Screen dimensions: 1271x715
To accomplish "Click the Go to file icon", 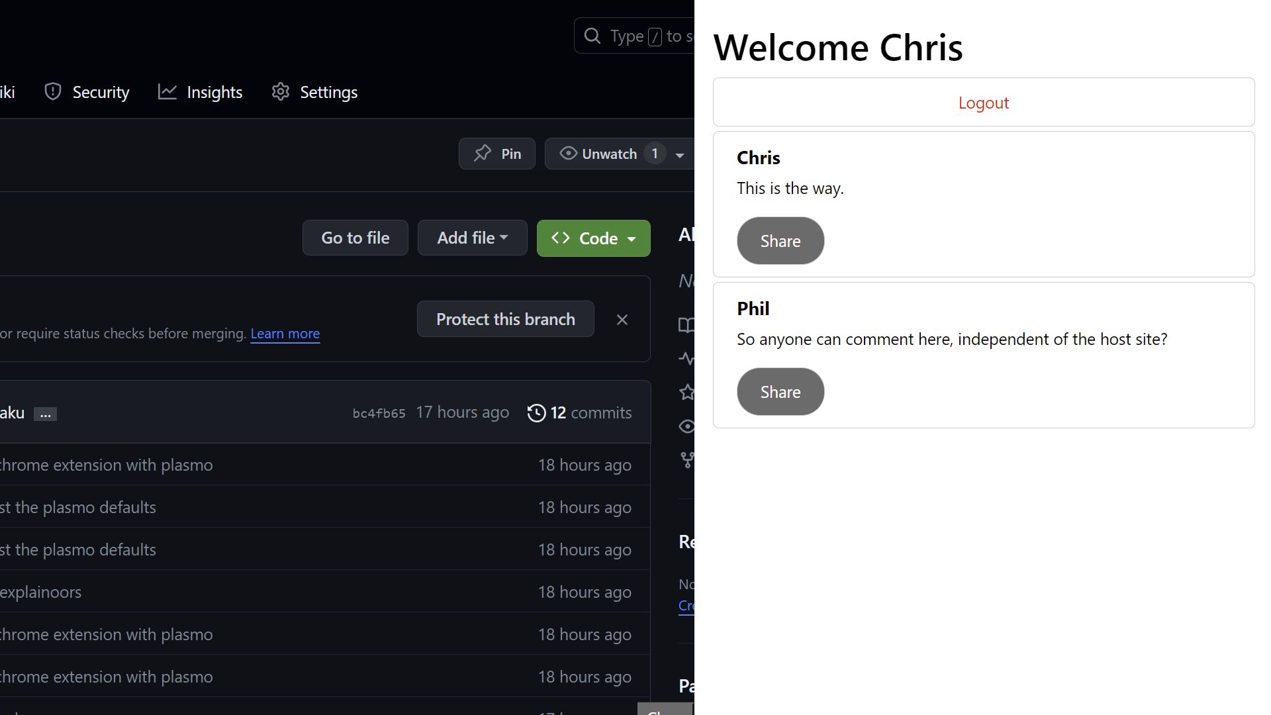I will pyautogui.click(x=353, y=238).
